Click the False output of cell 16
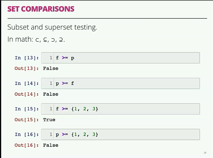The height and width of the screenshot is (158, 213). click(51, 145)
